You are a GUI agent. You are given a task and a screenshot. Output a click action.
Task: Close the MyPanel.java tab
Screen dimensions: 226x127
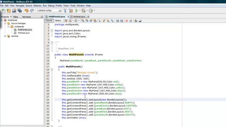point(88,17)
